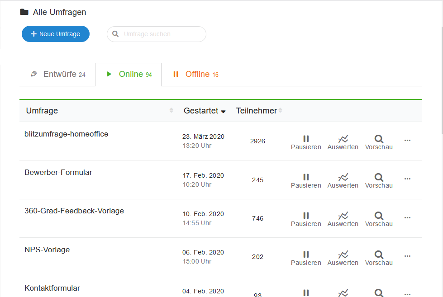
Task: Open Auswerten for 360-Grad-Feedback-Vorlage
Action: [343, 220]
